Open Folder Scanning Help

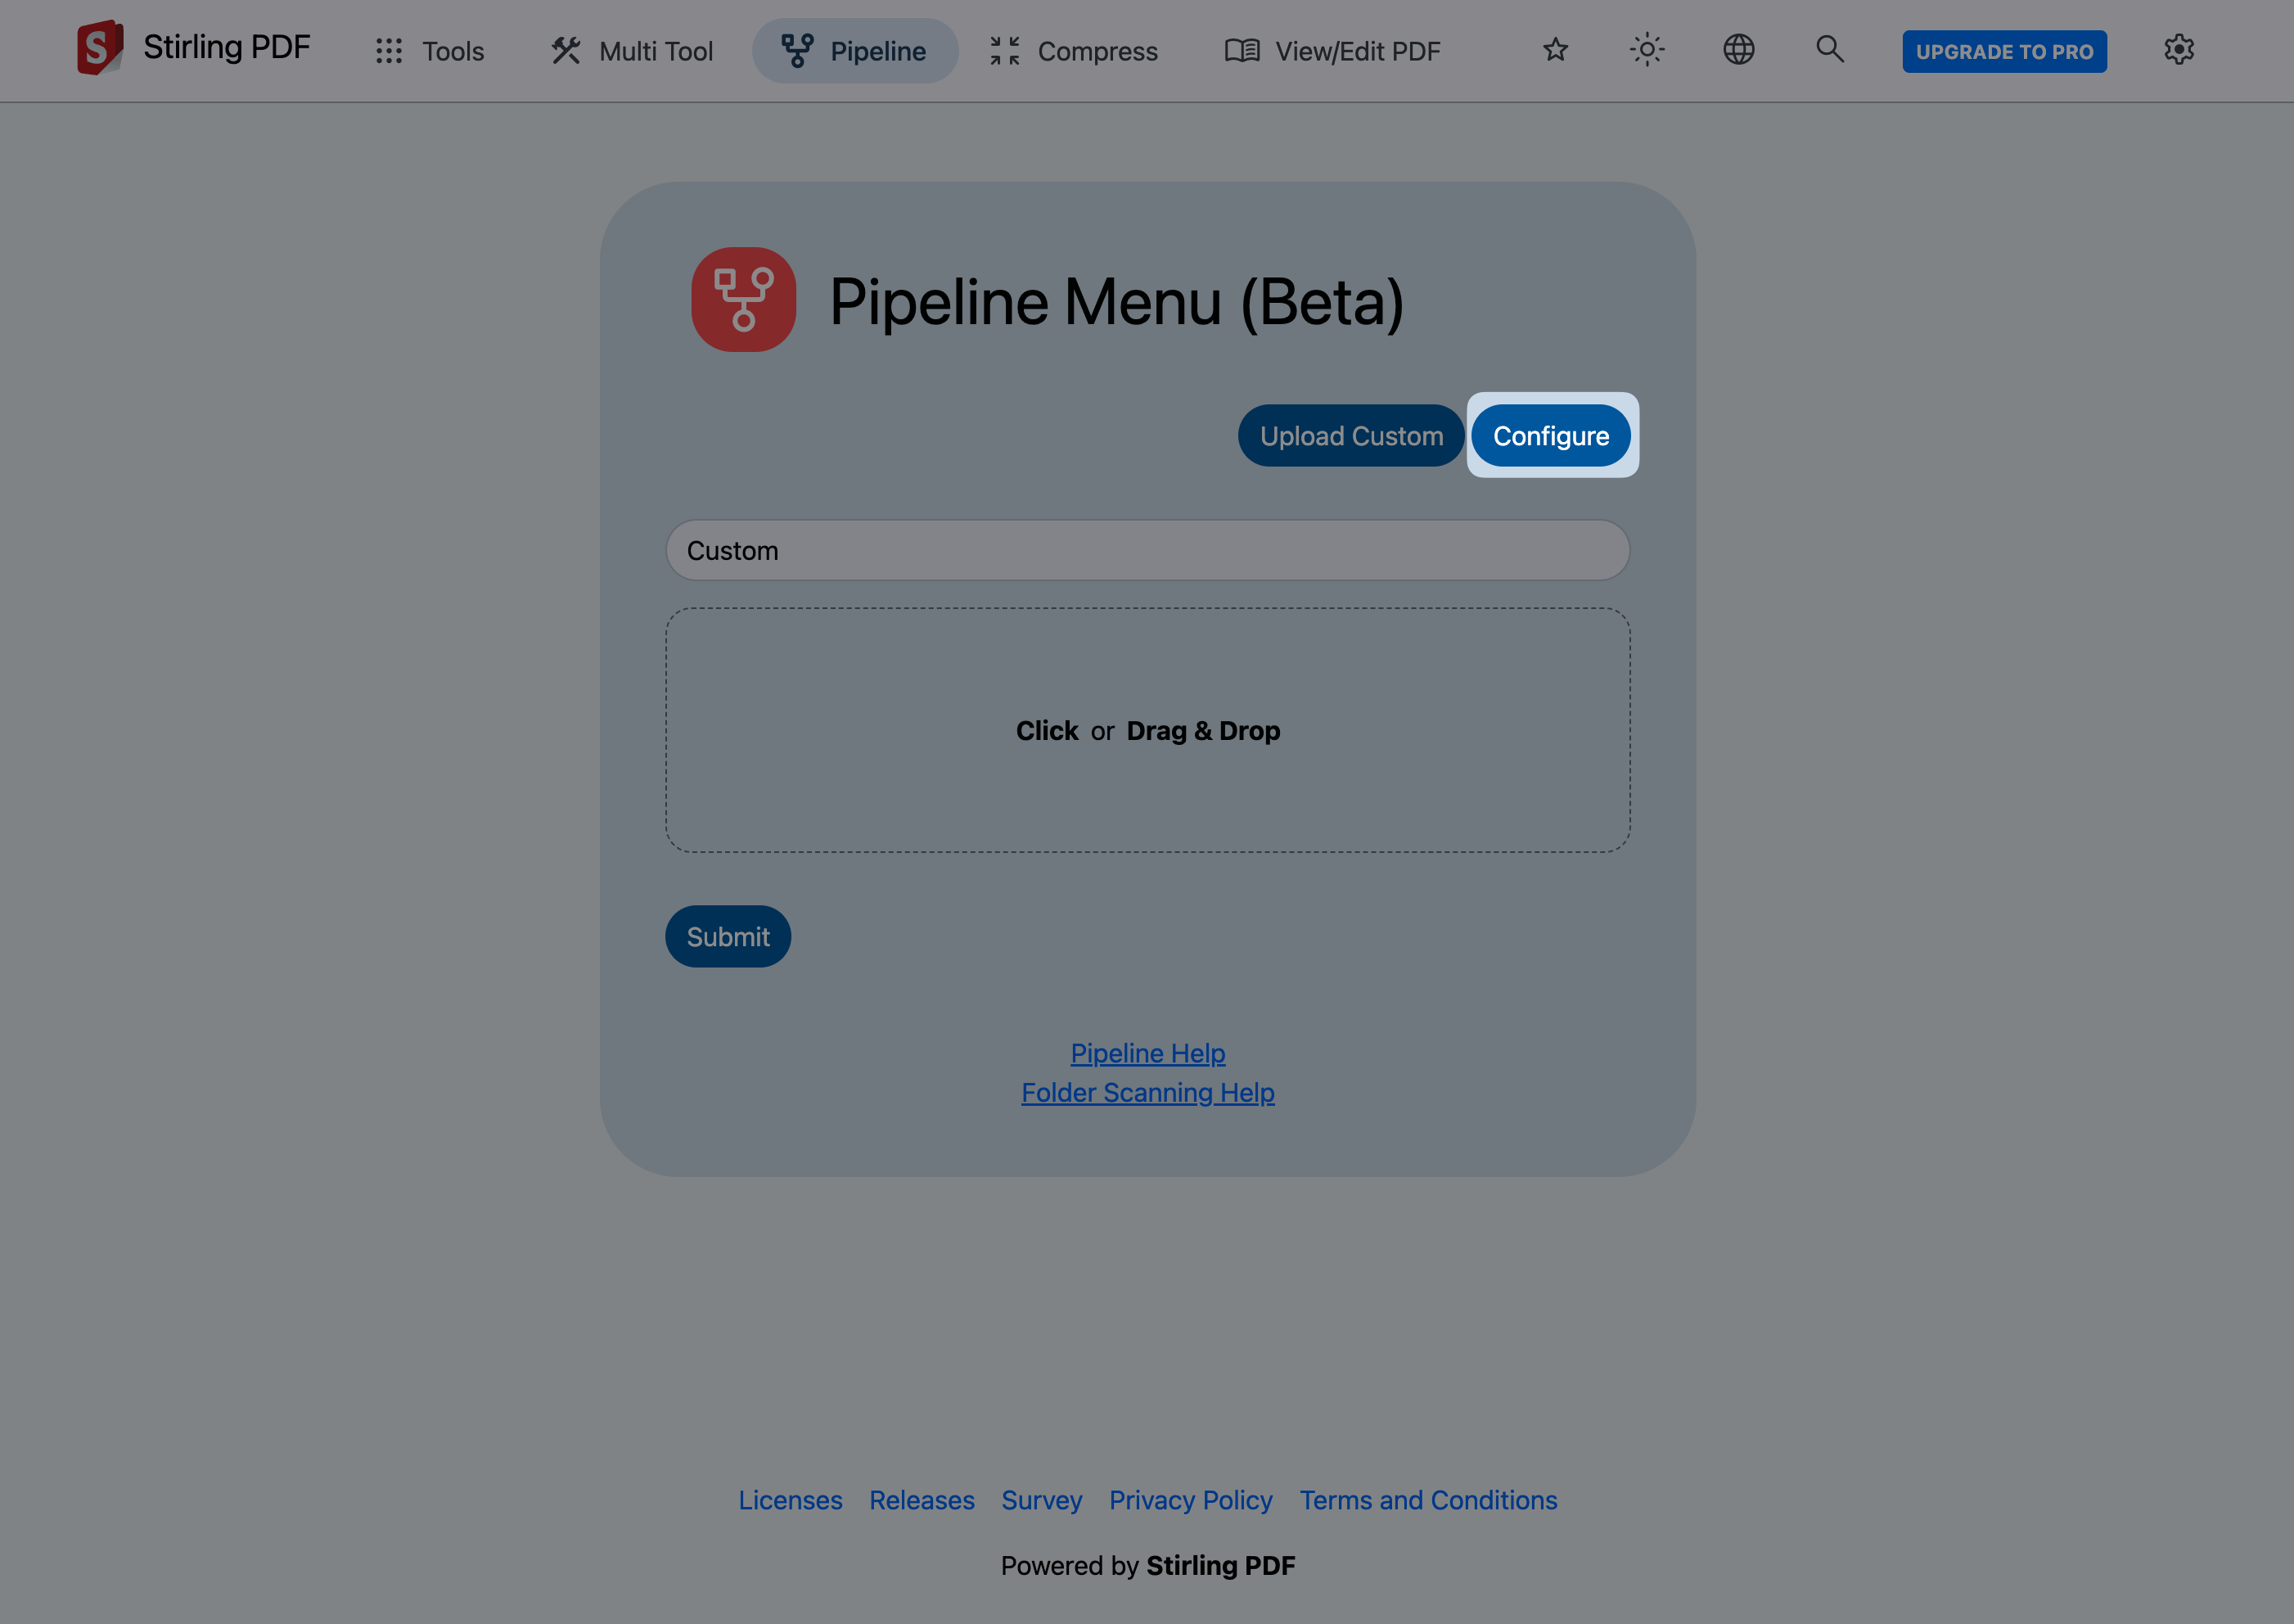[x=1147, y=1092]
